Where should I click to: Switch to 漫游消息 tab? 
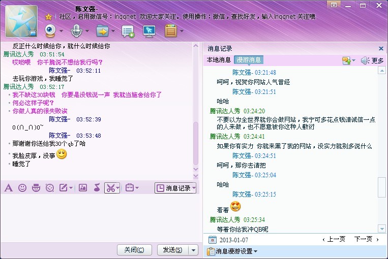pyautogui.click(x=249, y=60)
